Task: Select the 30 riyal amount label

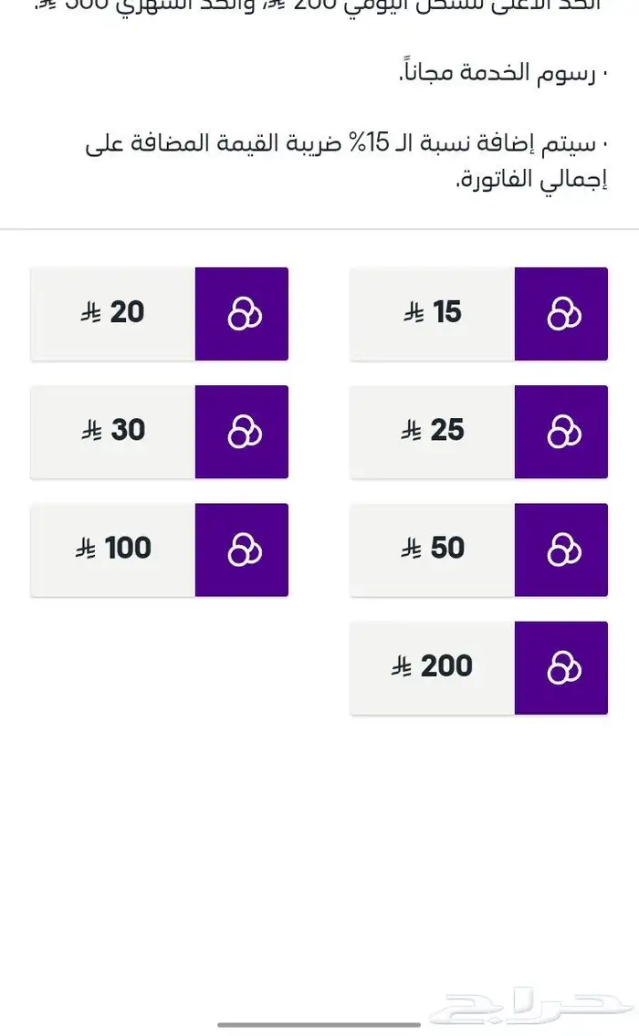Action: click(113, 431)
